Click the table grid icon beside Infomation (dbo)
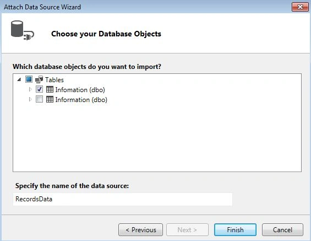This screenshot has width=311, height=241. click(50, 89)
